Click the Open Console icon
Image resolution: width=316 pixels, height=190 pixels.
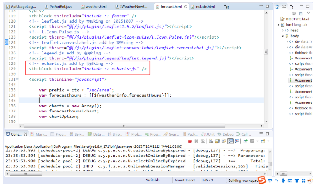tap(263, 141)
